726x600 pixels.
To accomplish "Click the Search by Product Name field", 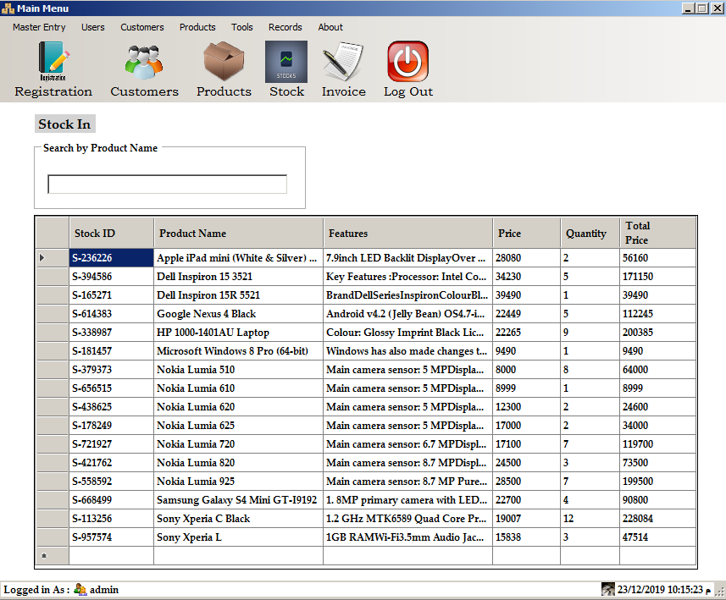I will (167, 184).
